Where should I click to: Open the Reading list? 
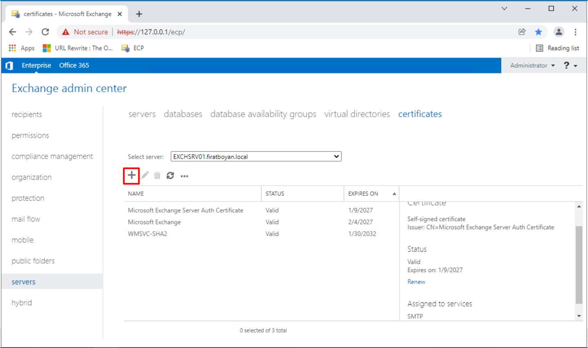click(557, 48)
